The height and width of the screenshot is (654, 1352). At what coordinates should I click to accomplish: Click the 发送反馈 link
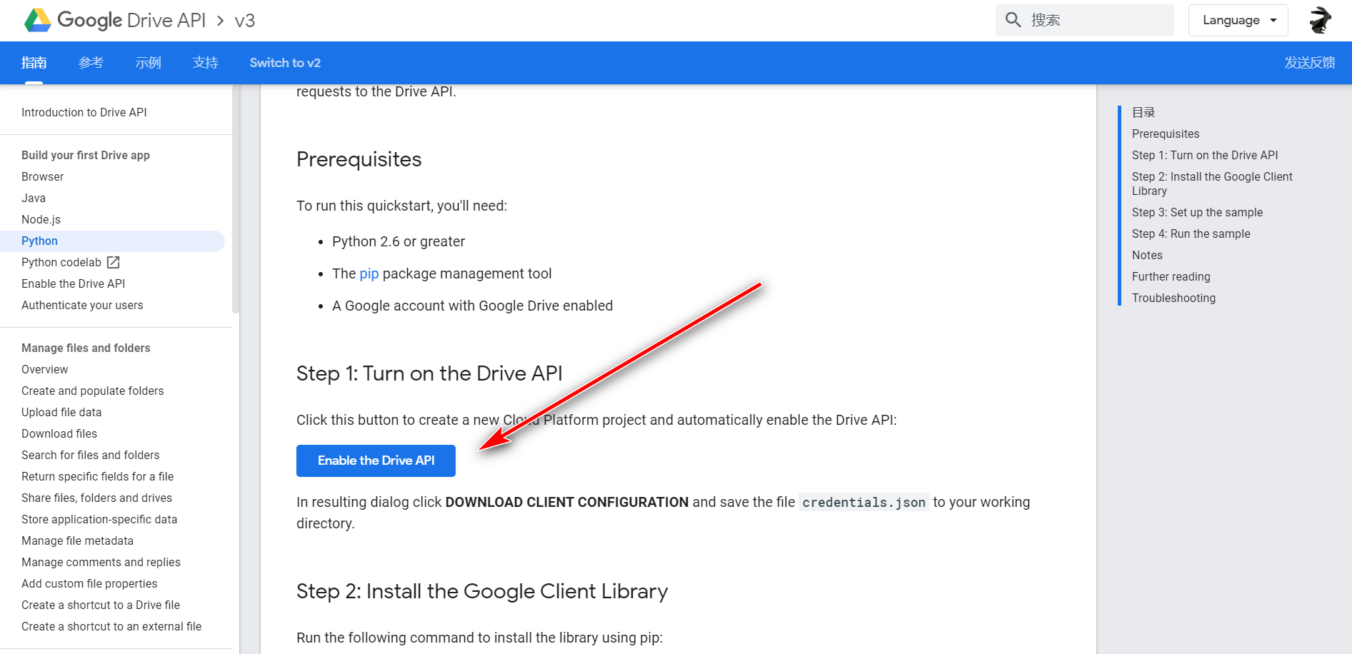click(1310, 63)
